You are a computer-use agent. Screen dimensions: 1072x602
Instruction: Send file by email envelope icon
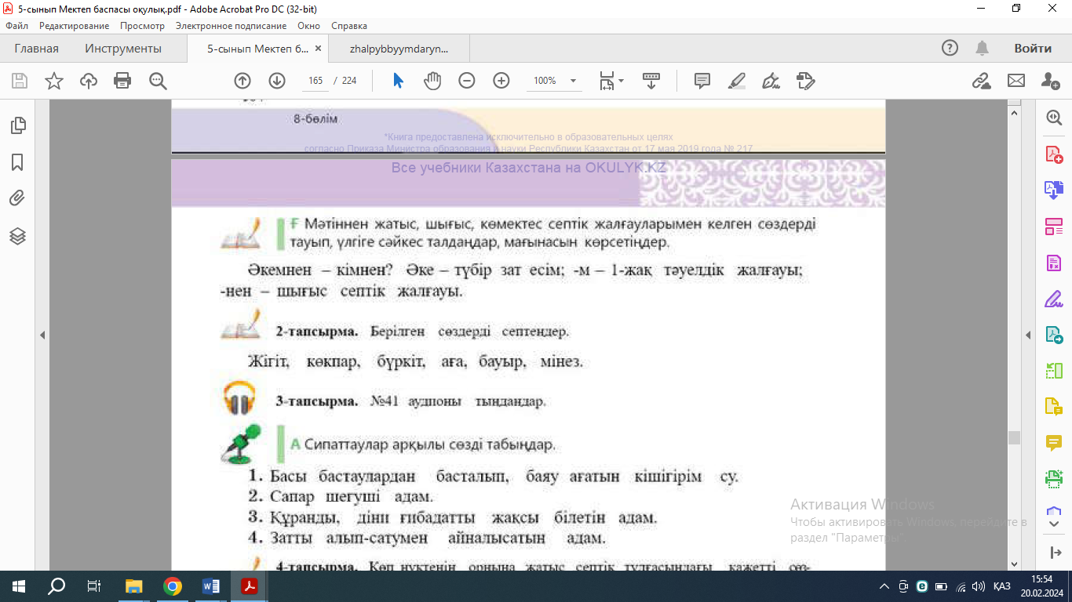(x=1016, y=81)
